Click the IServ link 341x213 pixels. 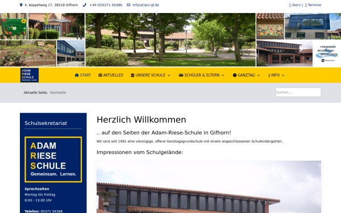point(297,5)
